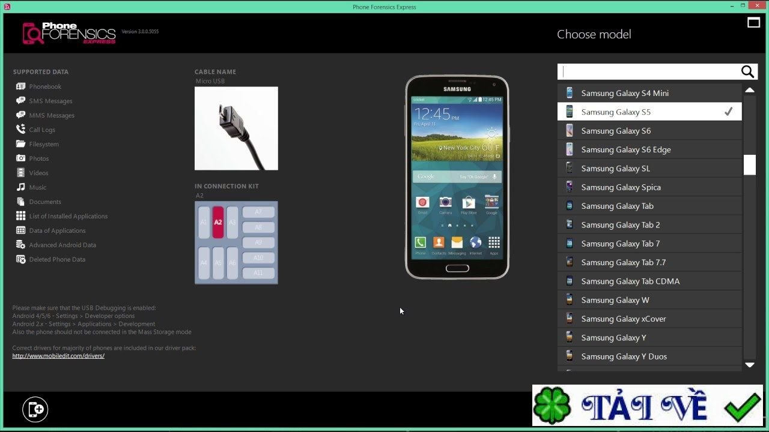Click the Filesystem folder icon
The width and height of the screenshot is (769, 432).
(20, 144)
